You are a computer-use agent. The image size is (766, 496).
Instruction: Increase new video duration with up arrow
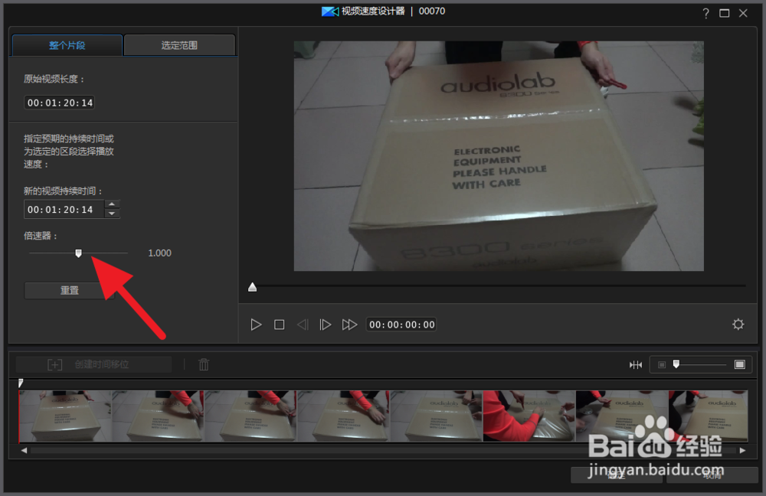pos(112,204)
